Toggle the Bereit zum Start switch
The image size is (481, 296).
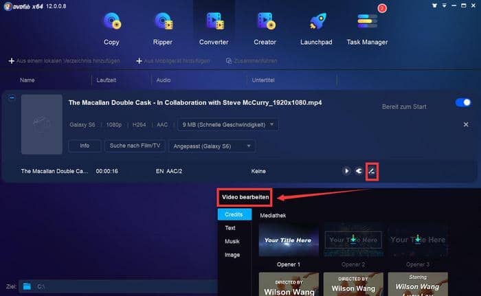coord(463,102)
